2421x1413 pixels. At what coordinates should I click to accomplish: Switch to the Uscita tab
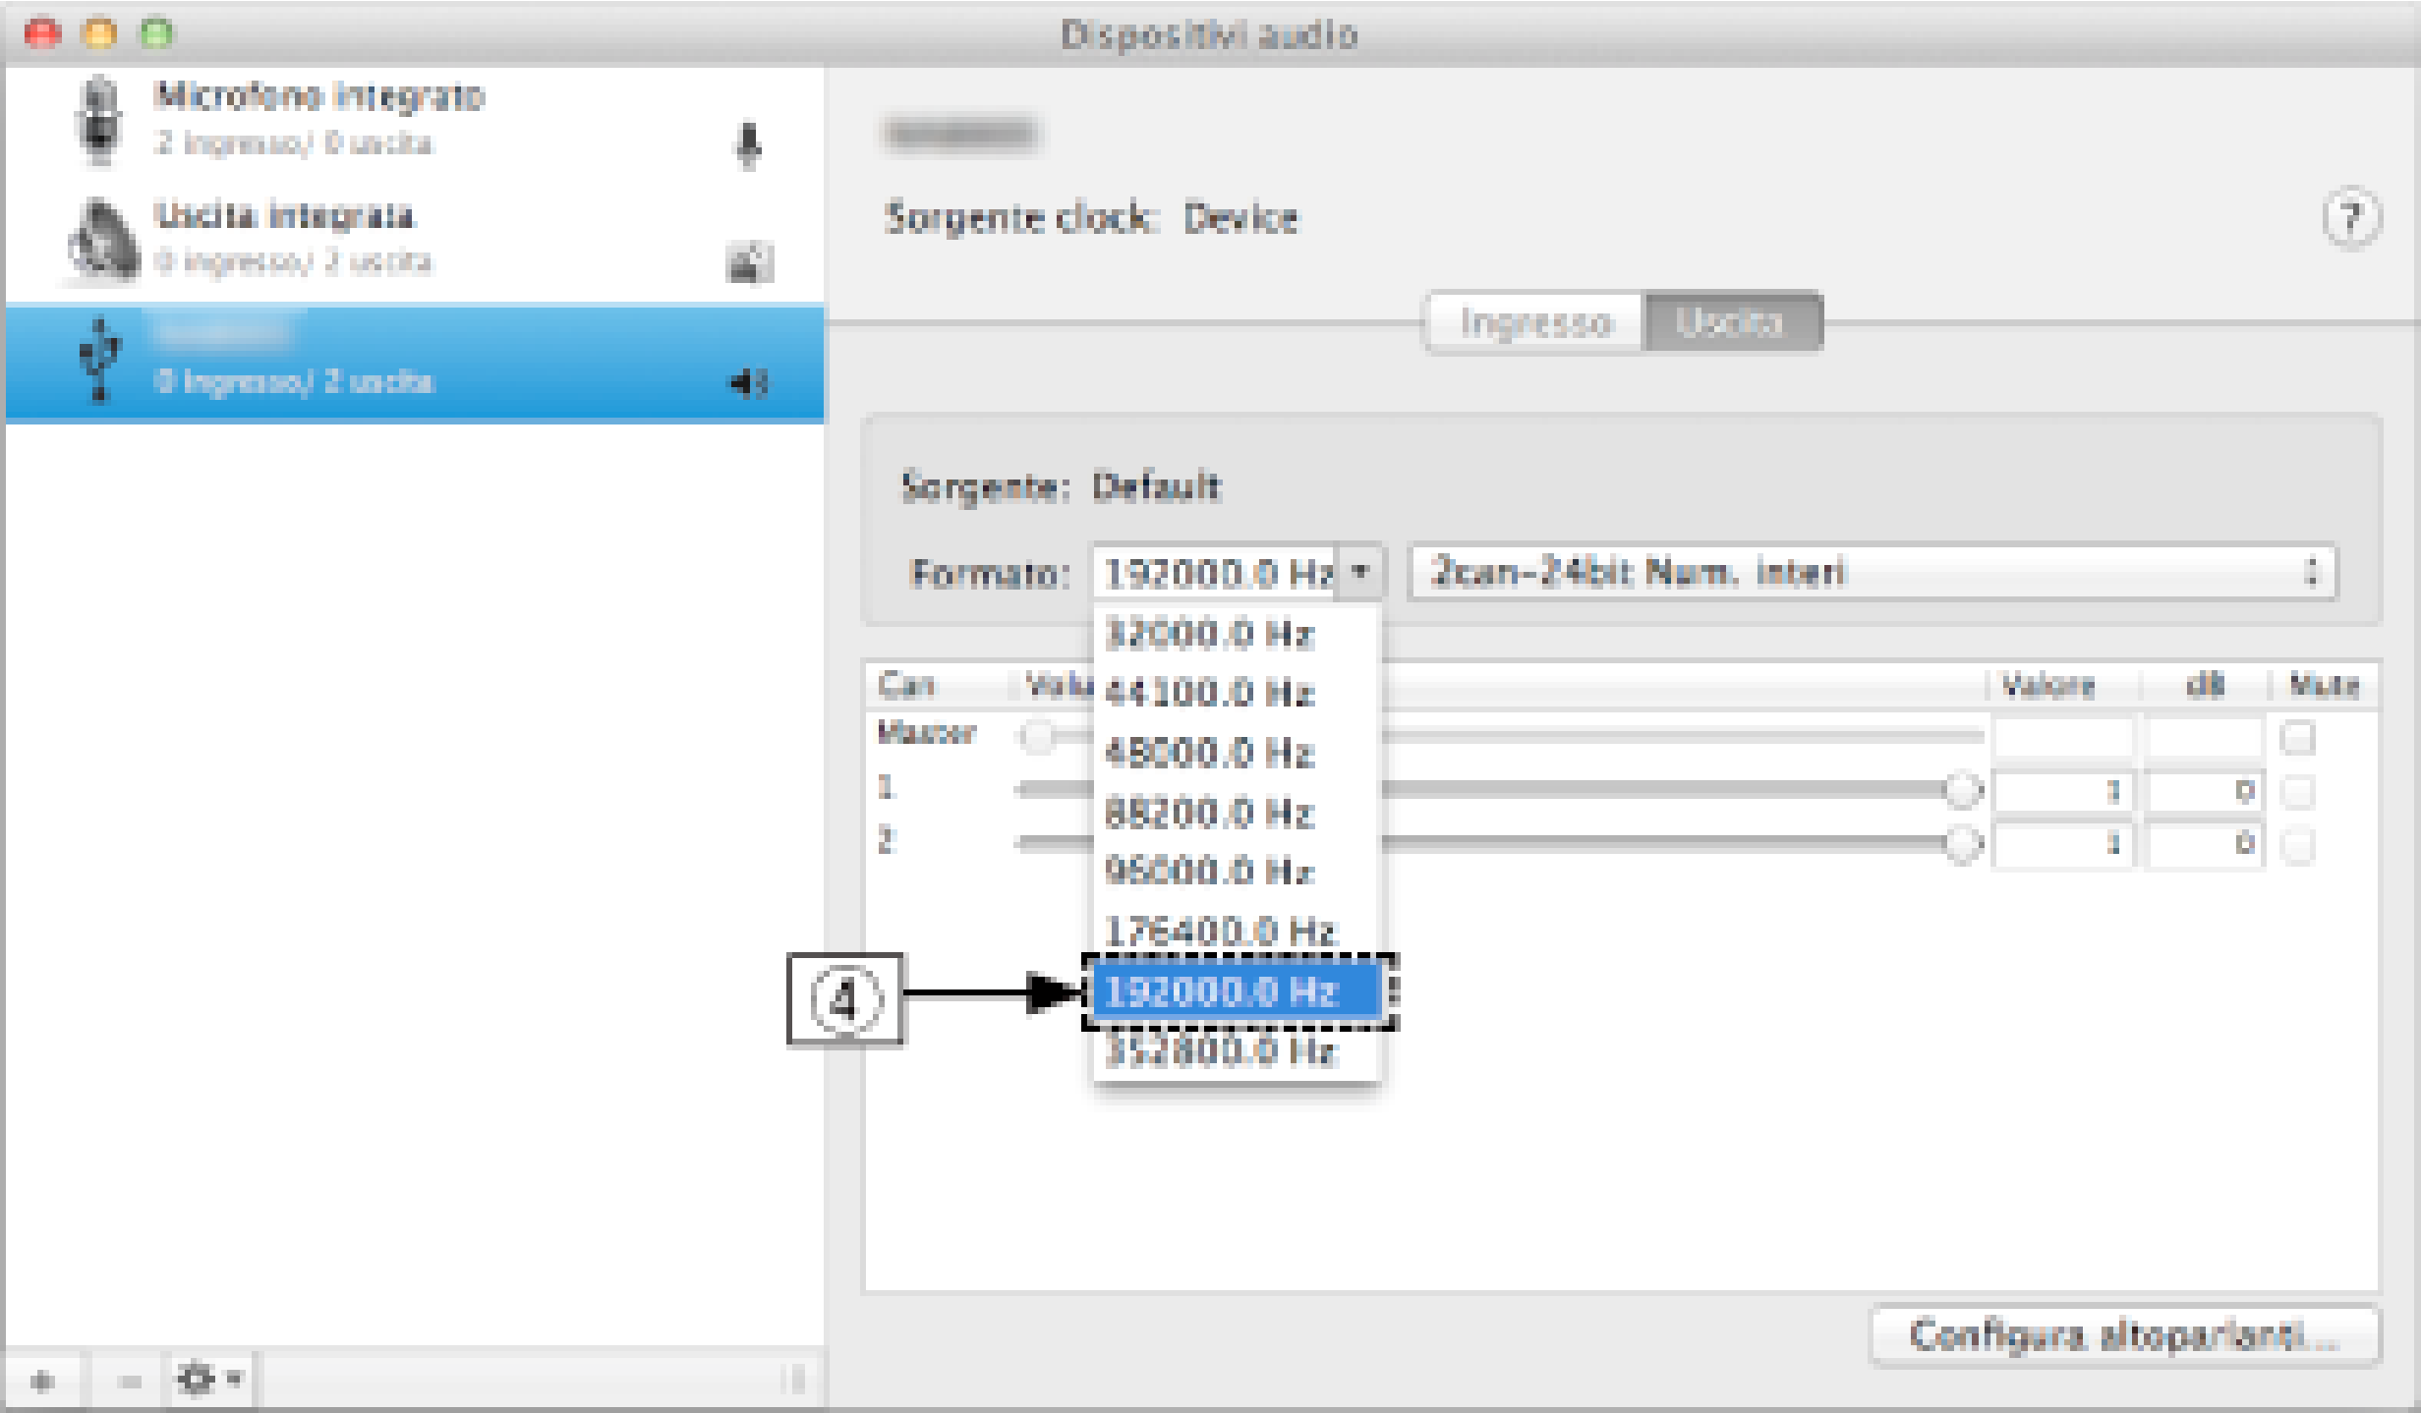(x=1731, y=322)
